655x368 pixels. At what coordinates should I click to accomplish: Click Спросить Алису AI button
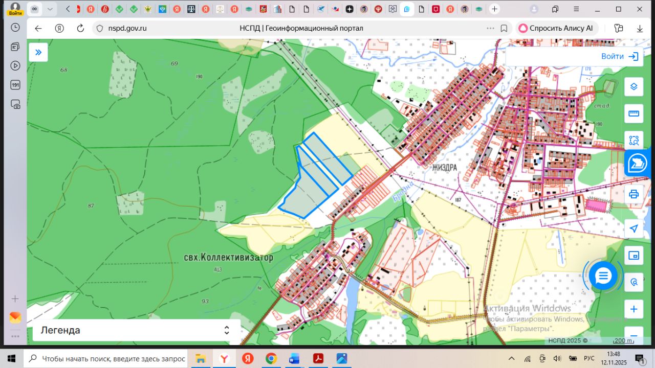pos(556,28)
